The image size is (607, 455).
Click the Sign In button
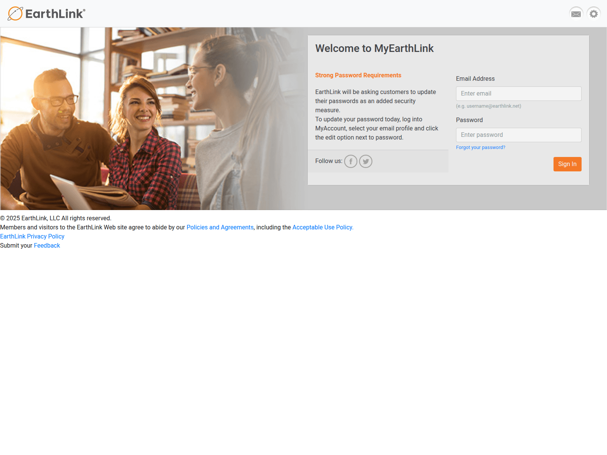point(568,164)
